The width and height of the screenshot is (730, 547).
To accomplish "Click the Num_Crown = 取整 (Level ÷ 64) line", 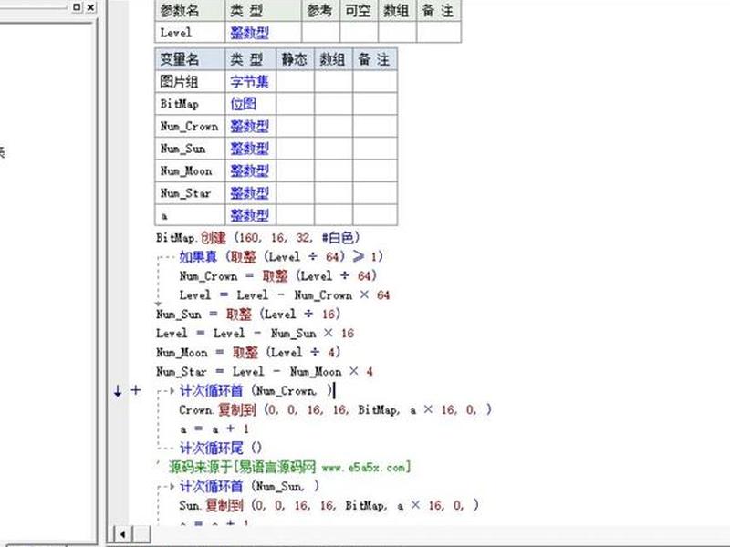I will pyautogui.click(x=277, y=276).
